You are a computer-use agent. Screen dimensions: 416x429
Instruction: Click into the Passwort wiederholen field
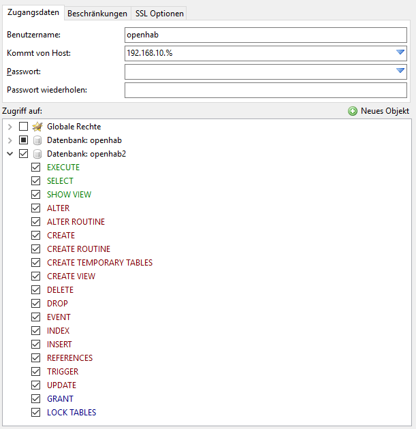266,90
